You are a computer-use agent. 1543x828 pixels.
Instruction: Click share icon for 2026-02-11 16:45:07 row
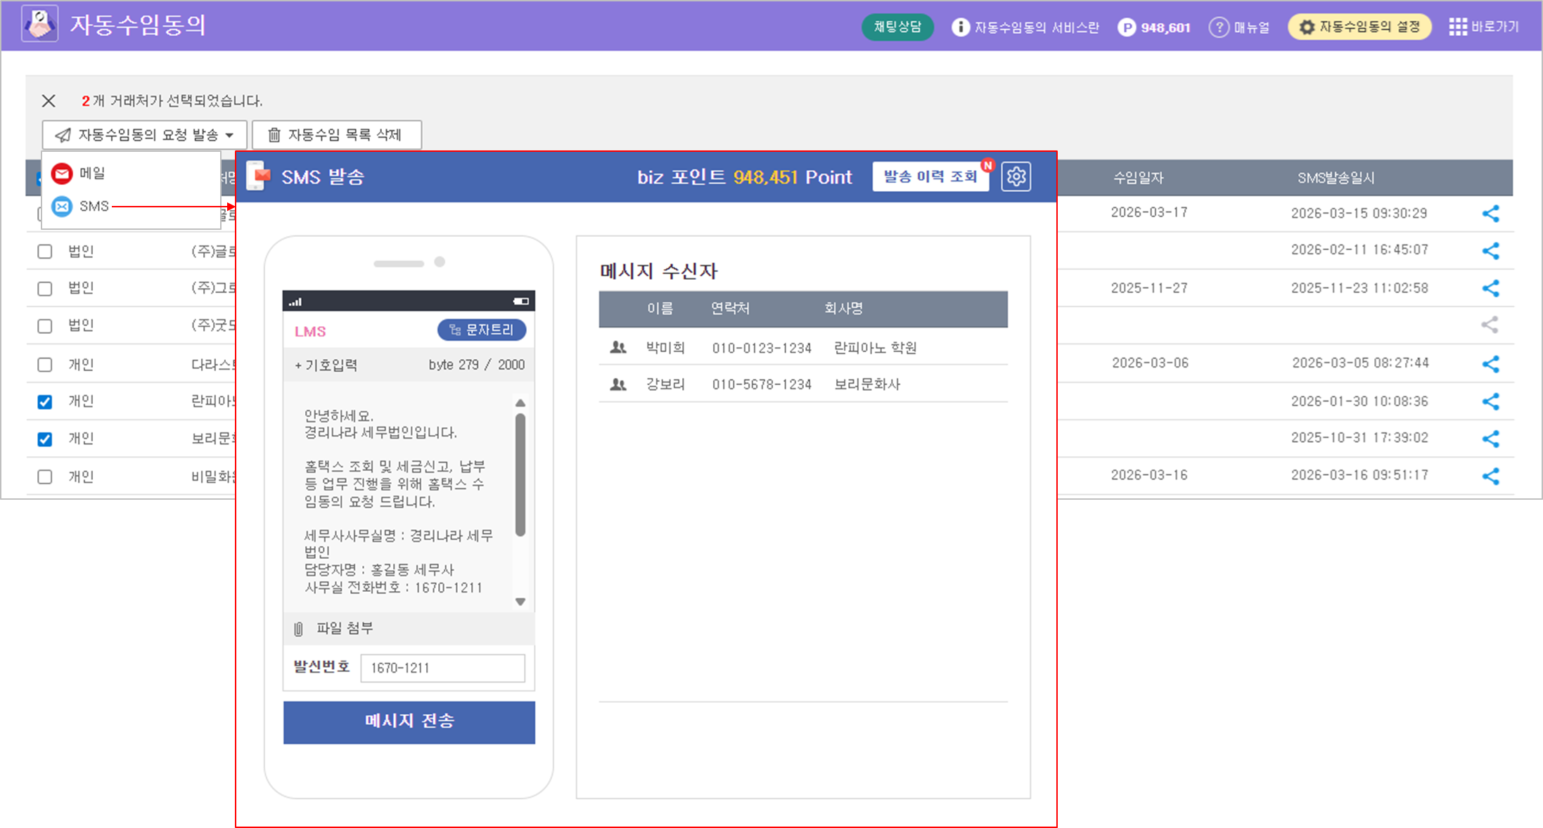pyautogui.click(x=1490, y=251)
